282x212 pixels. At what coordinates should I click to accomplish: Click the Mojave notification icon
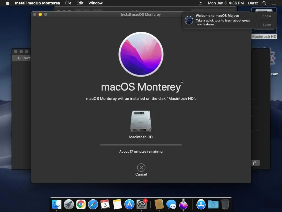(x=189, y=20)
